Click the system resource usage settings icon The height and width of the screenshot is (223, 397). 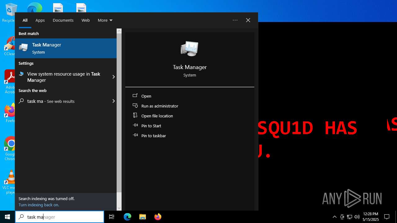[21, 74]
